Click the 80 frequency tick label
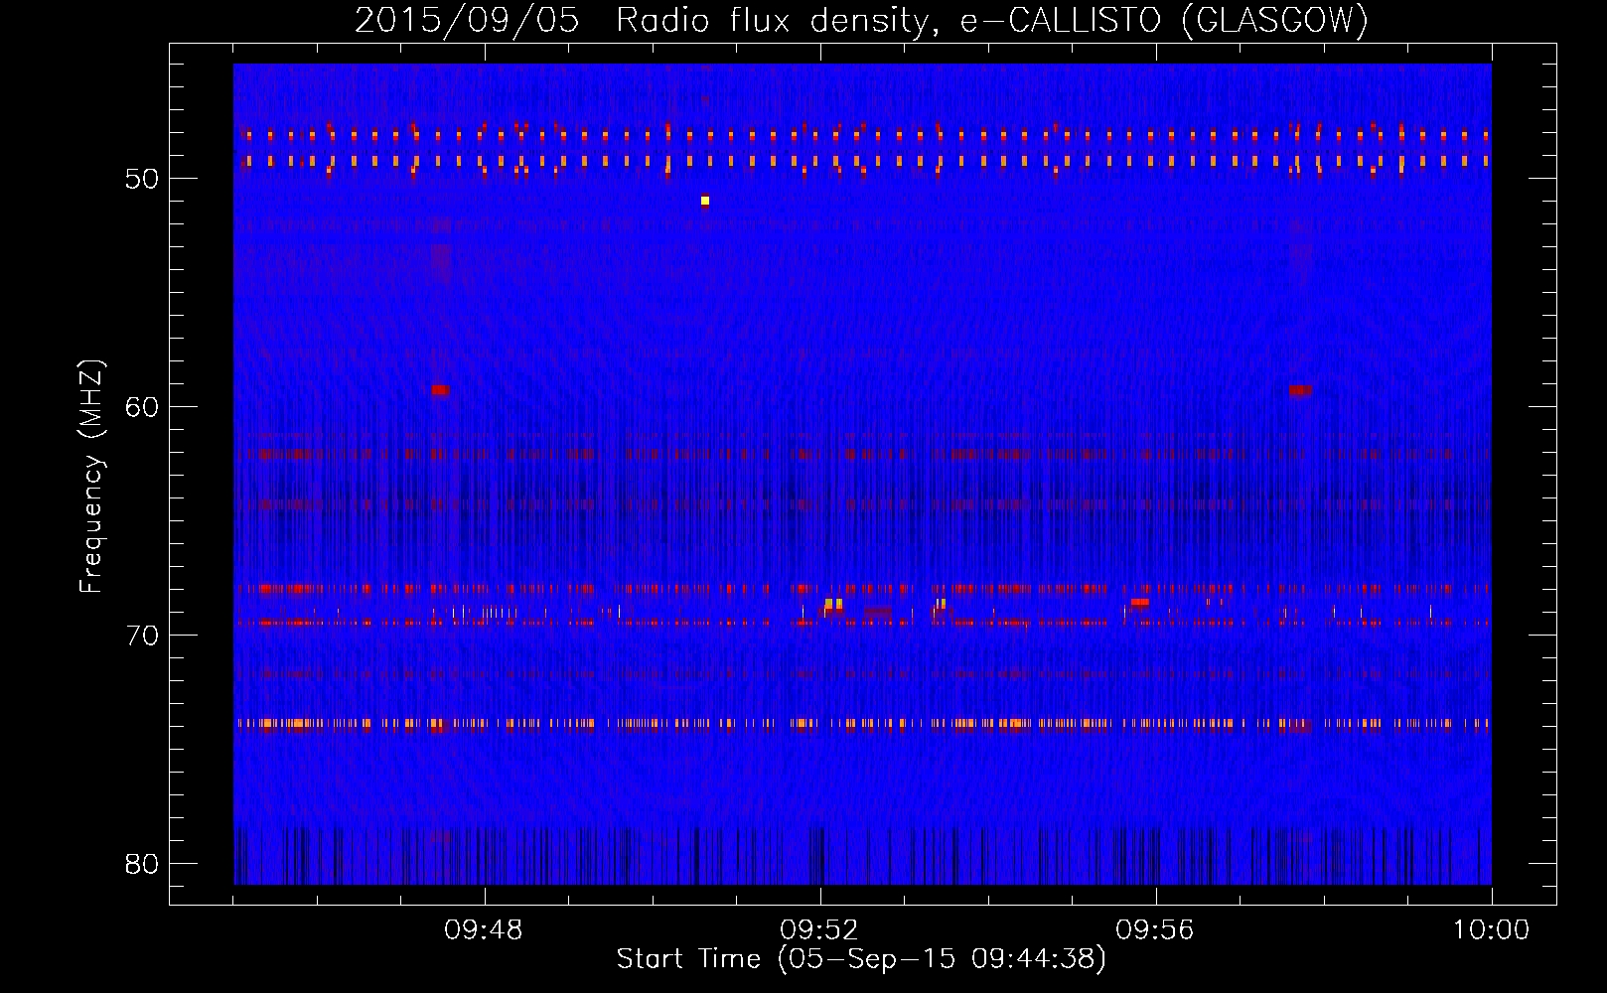 tap(141, 864)
